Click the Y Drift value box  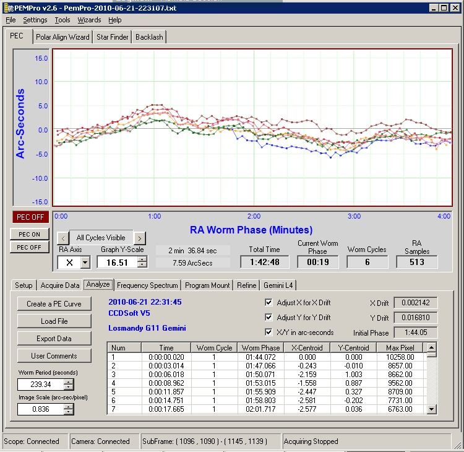click(416, 318)
